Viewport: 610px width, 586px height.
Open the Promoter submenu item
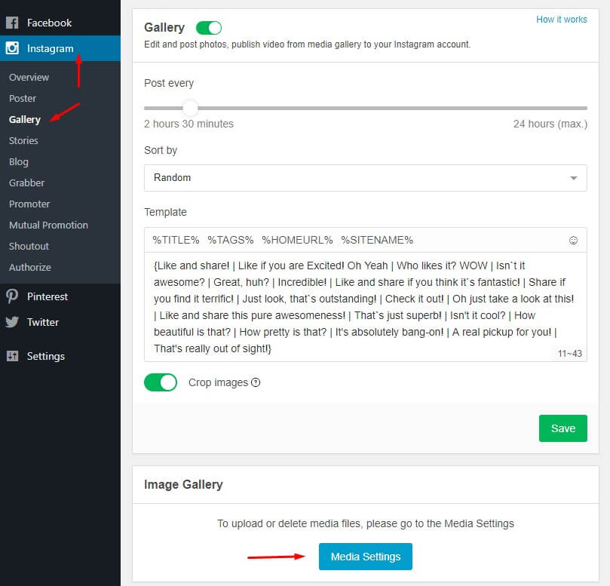[29, 204]
